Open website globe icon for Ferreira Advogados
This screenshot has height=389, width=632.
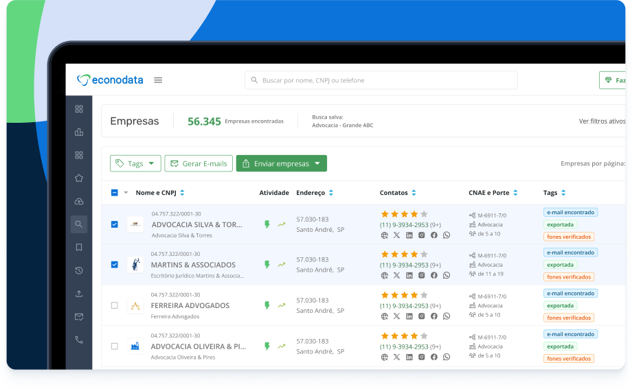(385, 316)
